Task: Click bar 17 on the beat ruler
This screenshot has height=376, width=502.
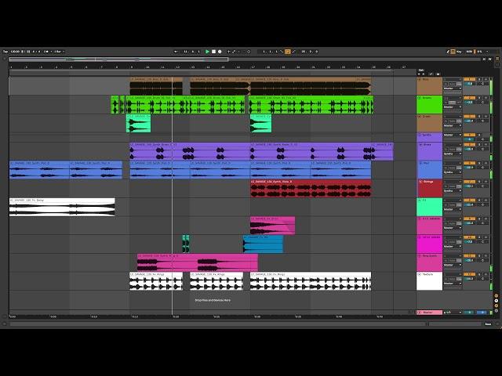Action: coord(253,67)
